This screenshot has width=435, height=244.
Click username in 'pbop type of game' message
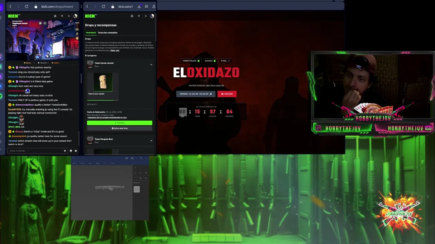(13, 77)
